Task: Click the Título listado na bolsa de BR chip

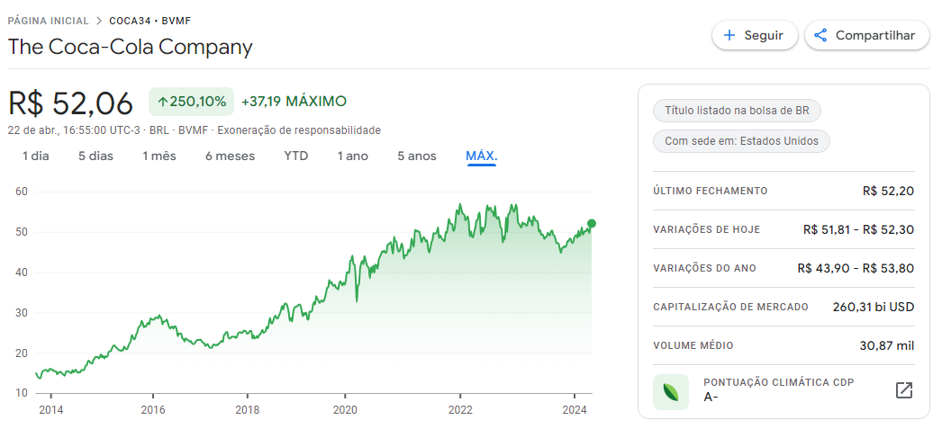Action: (x=737, y=111)
